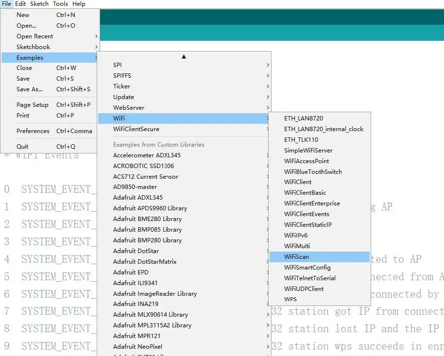Select the Open Recent item

(x=35, y=36)
